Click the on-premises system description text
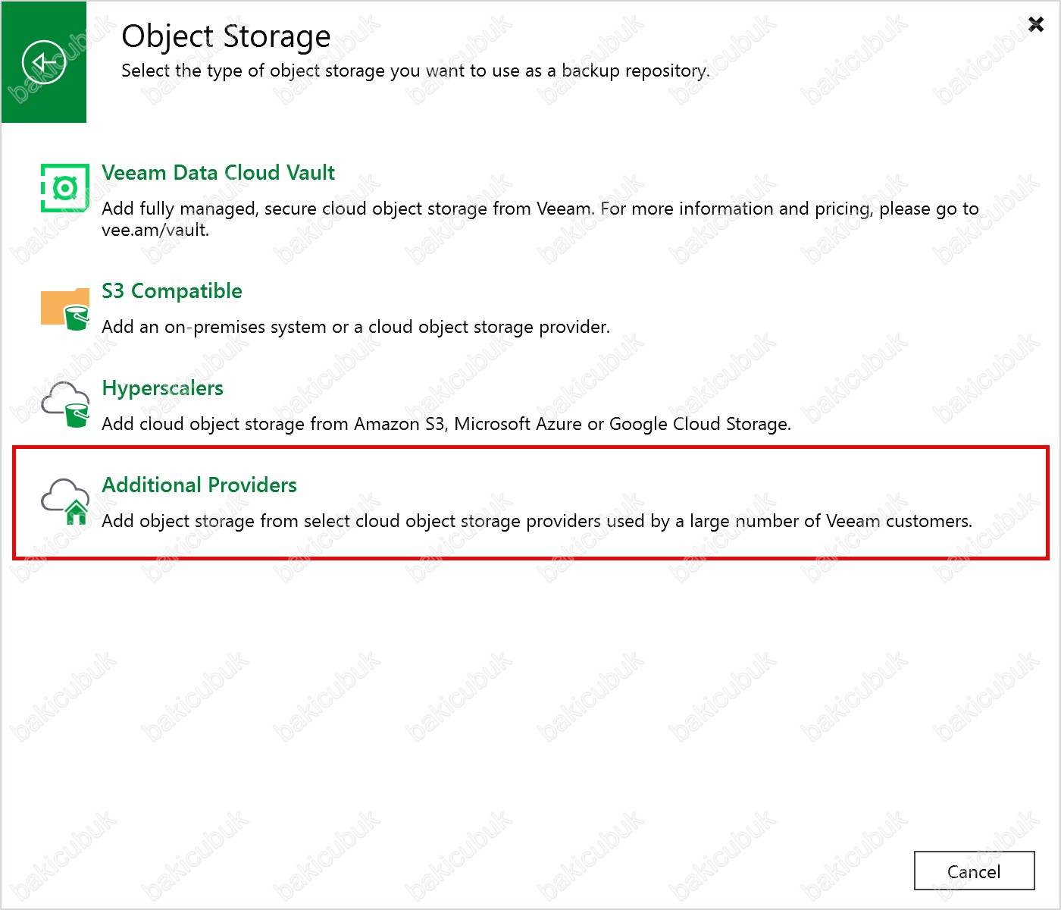 point(355,327)
